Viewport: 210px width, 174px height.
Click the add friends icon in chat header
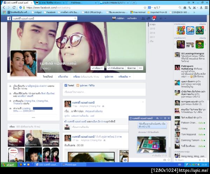tap(157, 118)
